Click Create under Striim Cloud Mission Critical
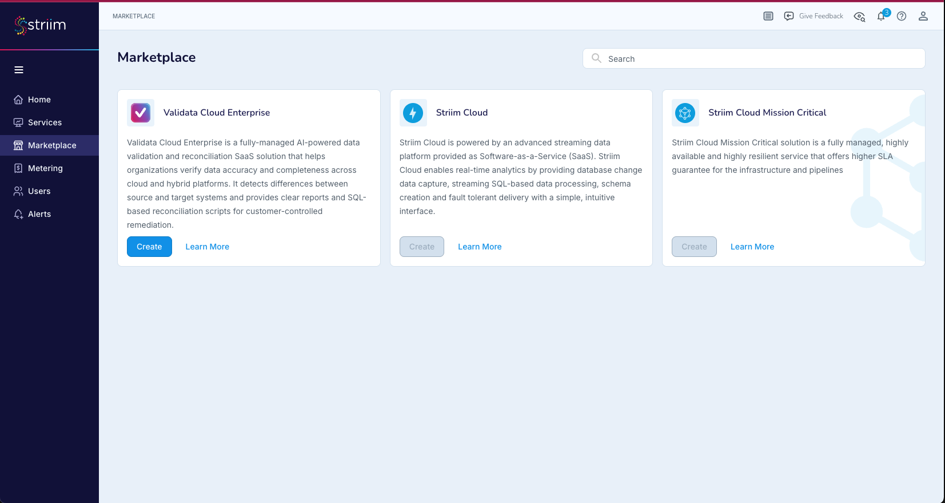 pyautogui.click(x=694, y=247)
